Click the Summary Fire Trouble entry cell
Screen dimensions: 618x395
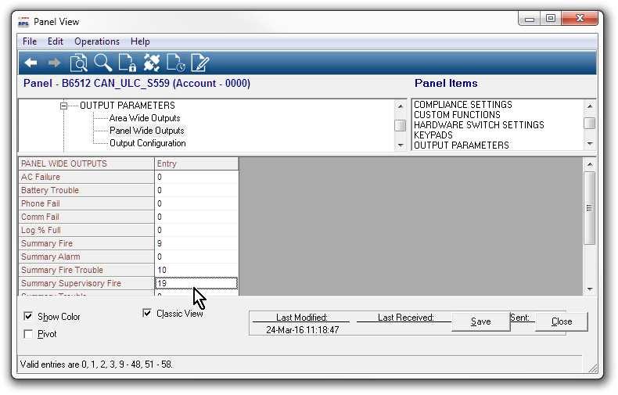point(196,270)
